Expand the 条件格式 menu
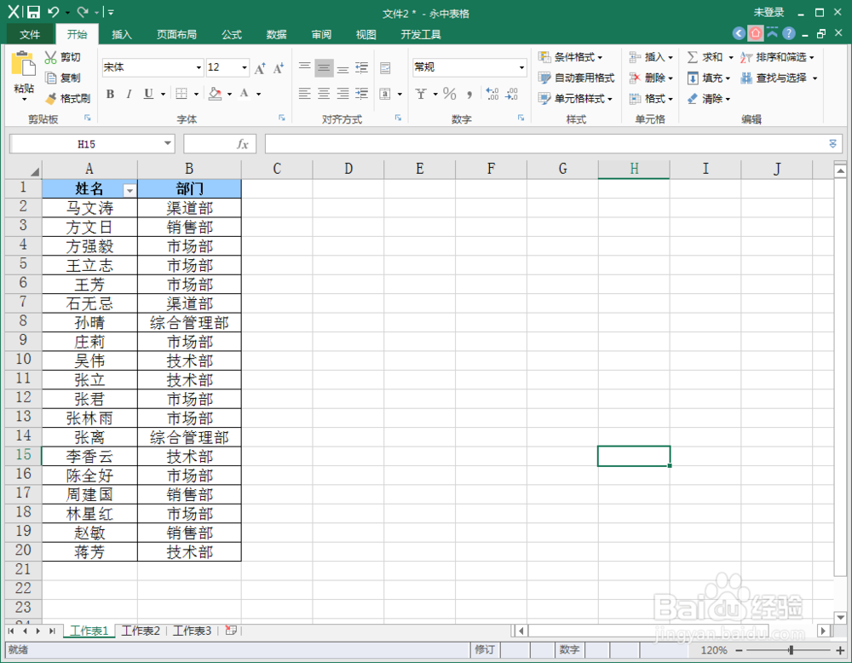The width and height of the screenshot is (852, 663). click(x=571, y=57)
